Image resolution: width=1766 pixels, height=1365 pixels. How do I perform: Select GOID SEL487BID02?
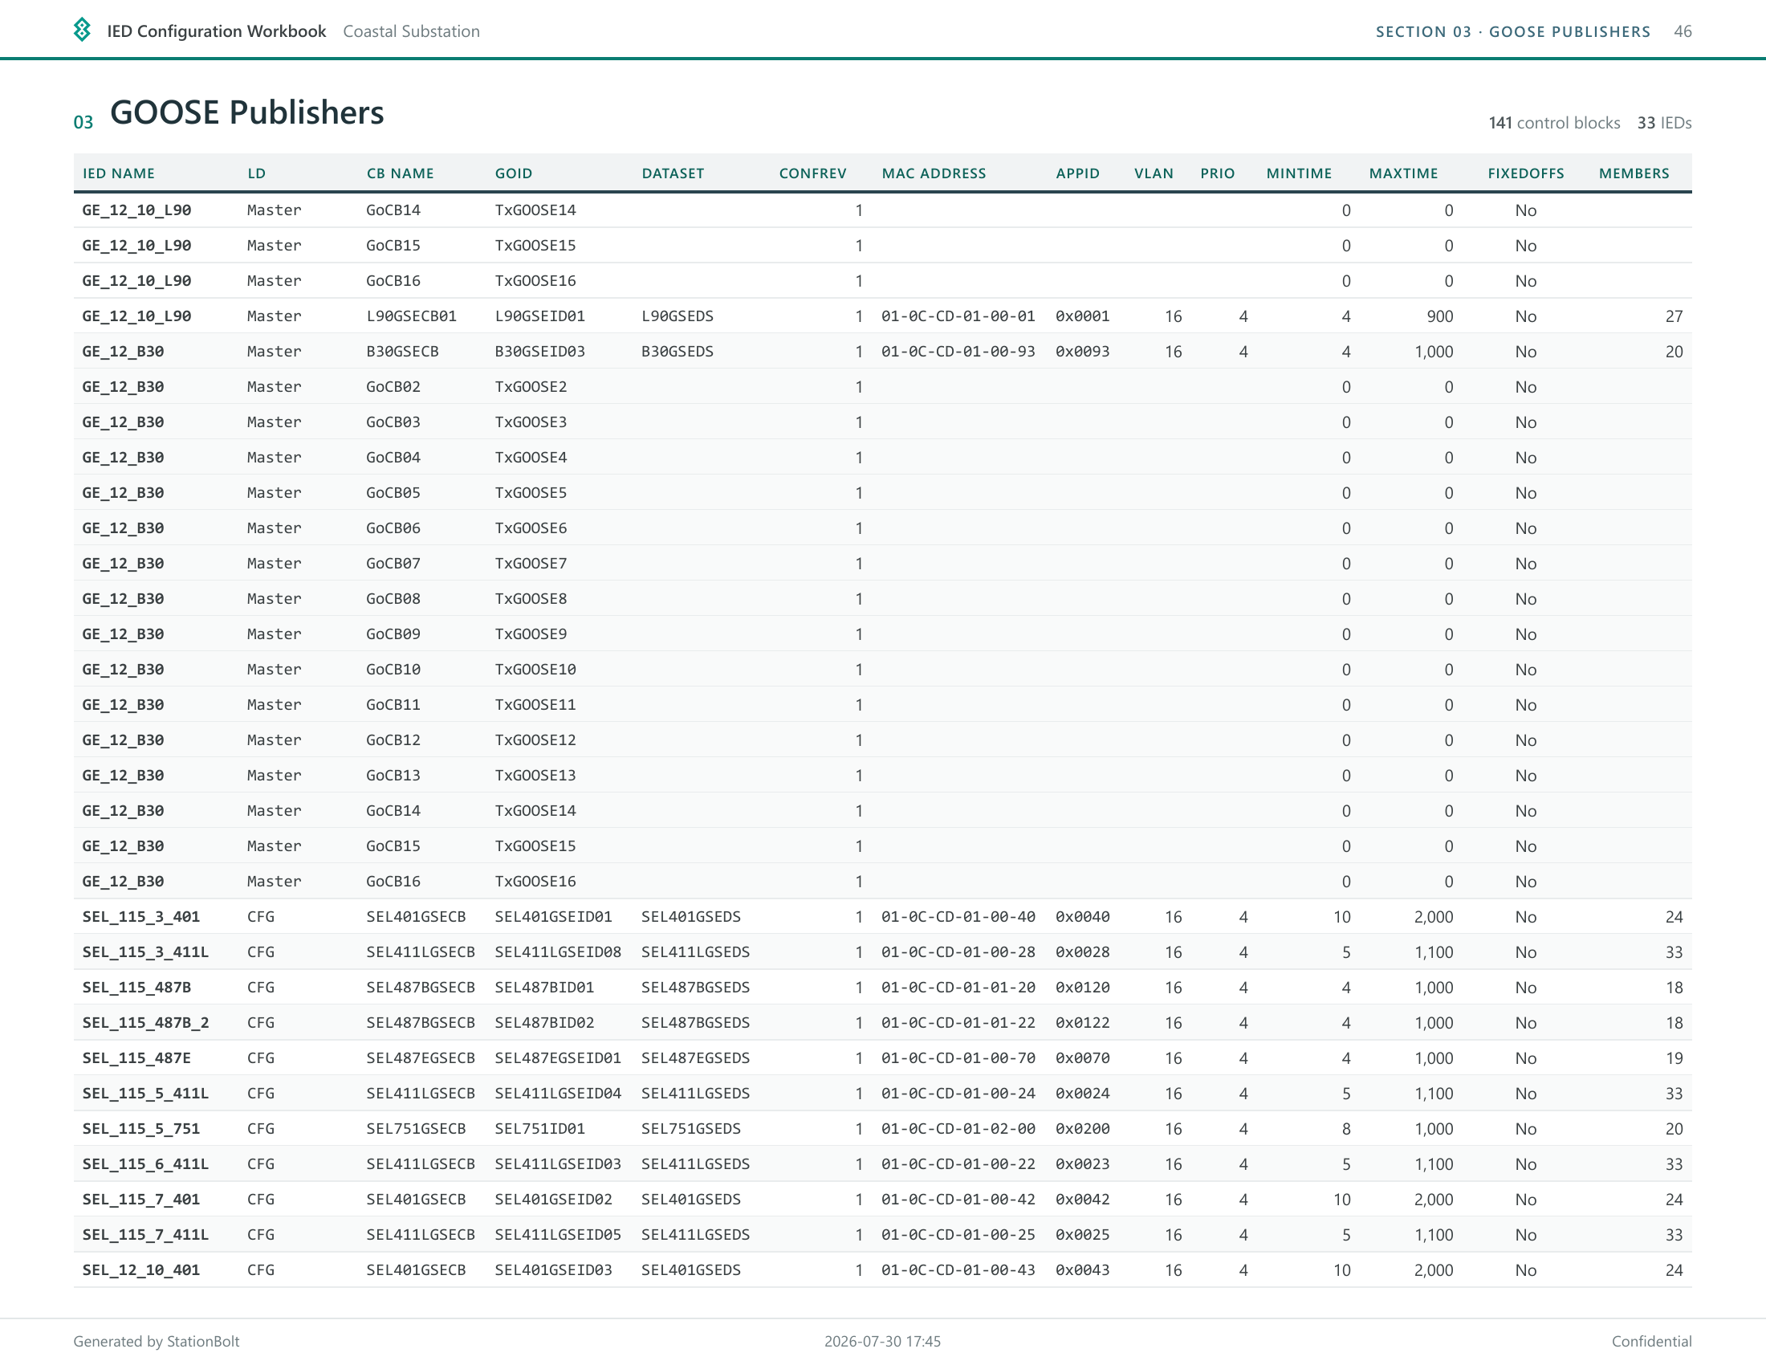pyautogui.click(x=544, y=1023)
